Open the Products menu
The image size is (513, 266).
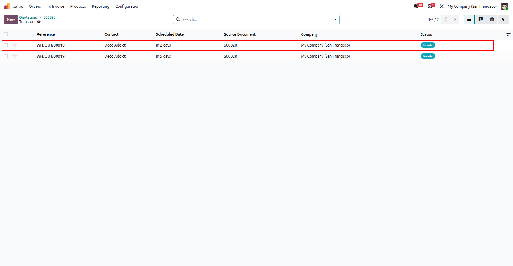tap(78, 6)
